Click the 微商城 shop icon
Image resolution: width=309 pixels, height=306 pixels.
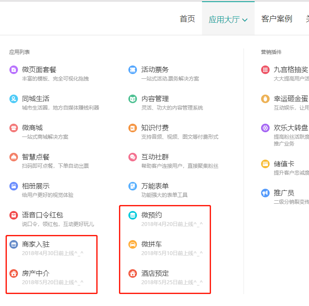point(14,128)
